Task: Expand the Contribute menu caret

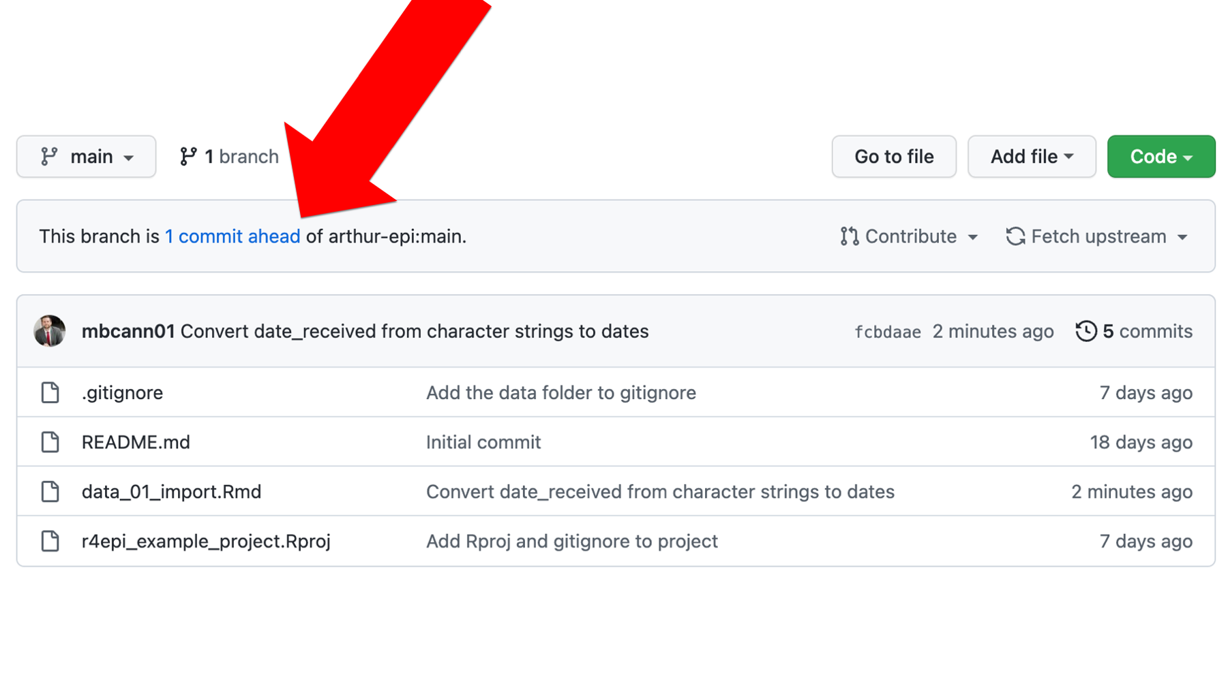Action: coord(973,237)
